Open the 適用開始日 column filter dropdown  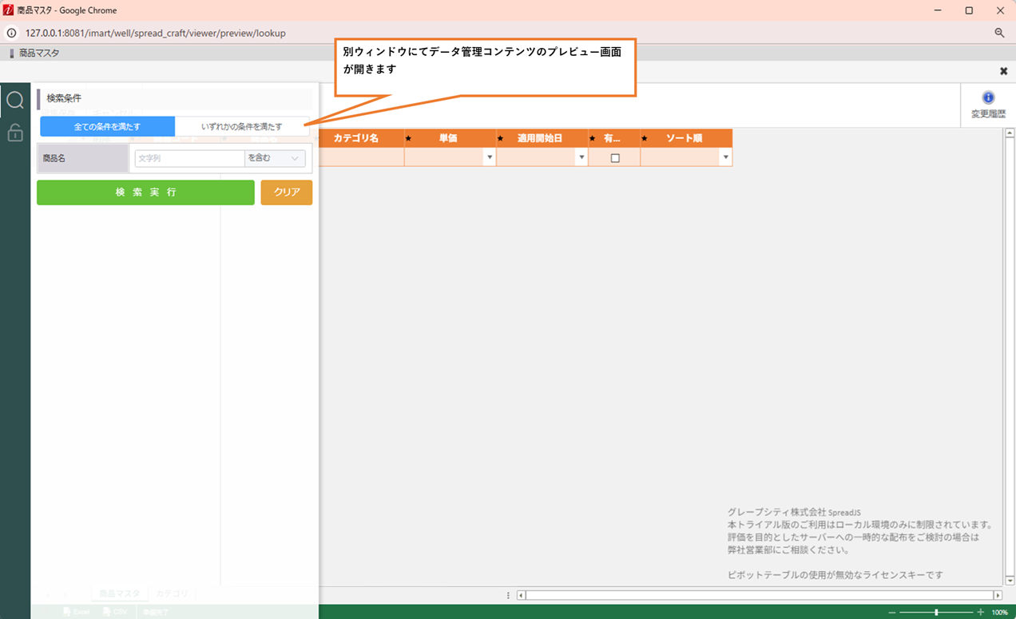tap(581, 158)
